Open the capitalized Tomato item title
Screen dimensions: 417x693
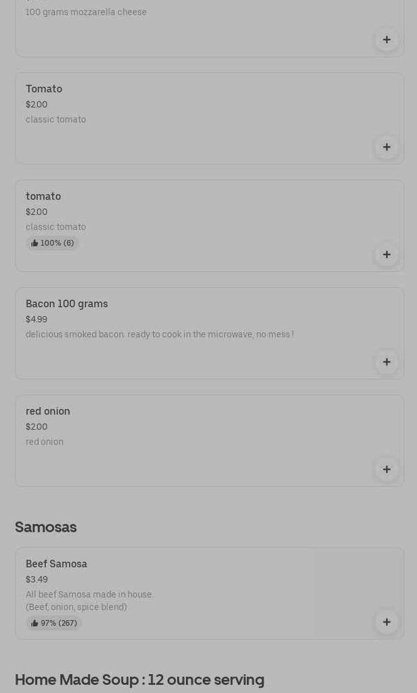(x=44, y=89)
